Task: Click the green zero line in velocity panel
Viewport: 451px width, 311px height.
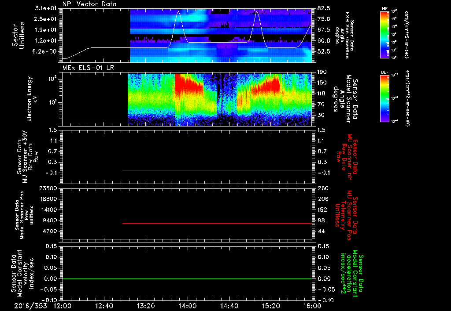Action: 187,278
